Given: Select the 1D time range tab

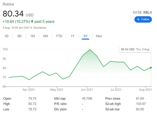Looking at the screenshot, I should pyautogui.click(x=7, y=36).
